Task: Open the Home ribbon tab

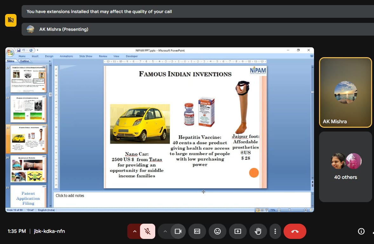Action: pos(22,56)
